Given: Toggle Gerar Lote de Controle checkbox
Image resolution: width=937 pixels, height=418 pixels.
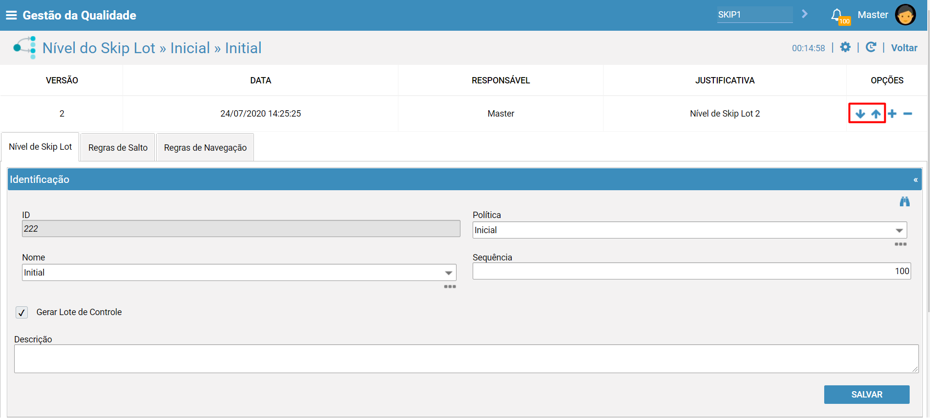Looking at the screenshot, I should pyautogui.click(x=21, y=312).
